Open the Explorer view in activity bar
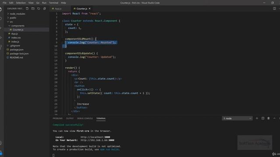The width and height of the screenshot is (280, 157). click(x=1, y=10)
